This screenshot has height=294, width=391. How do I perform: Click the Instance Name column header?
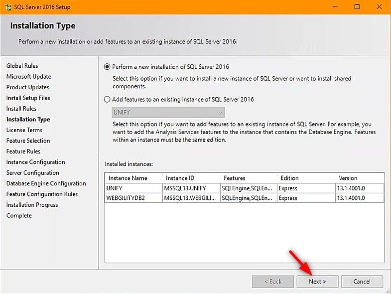133,178
